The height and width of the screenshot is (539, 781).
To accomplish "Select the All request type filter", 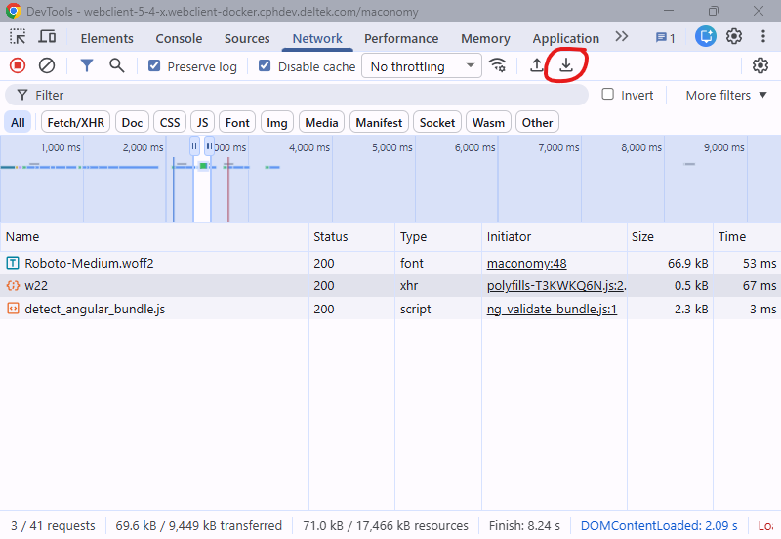I will tap(18, 123).
